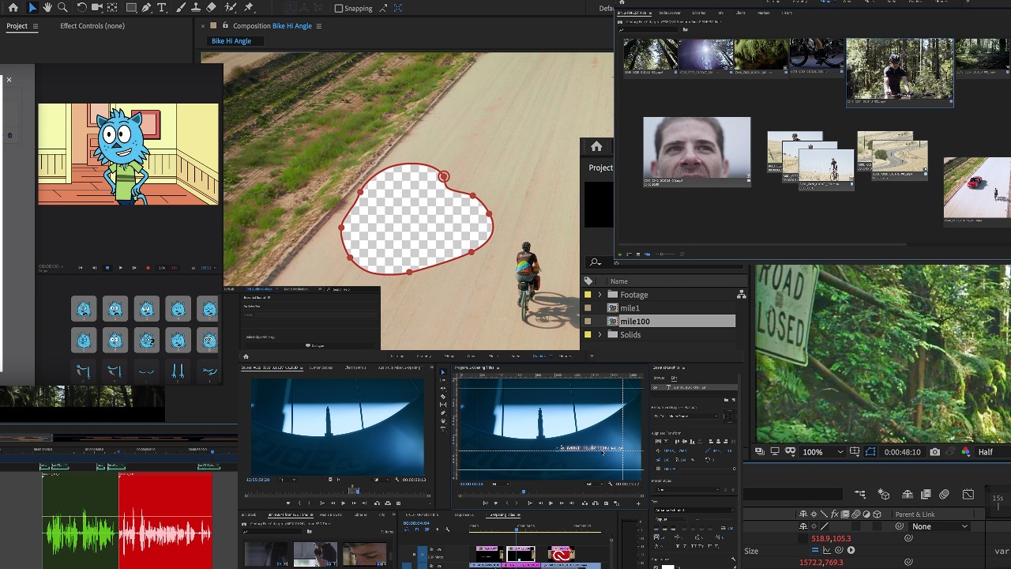This screenshot has height=569, width=1011.
Task: Play the Character Animator scene
Action: [121, 268]
